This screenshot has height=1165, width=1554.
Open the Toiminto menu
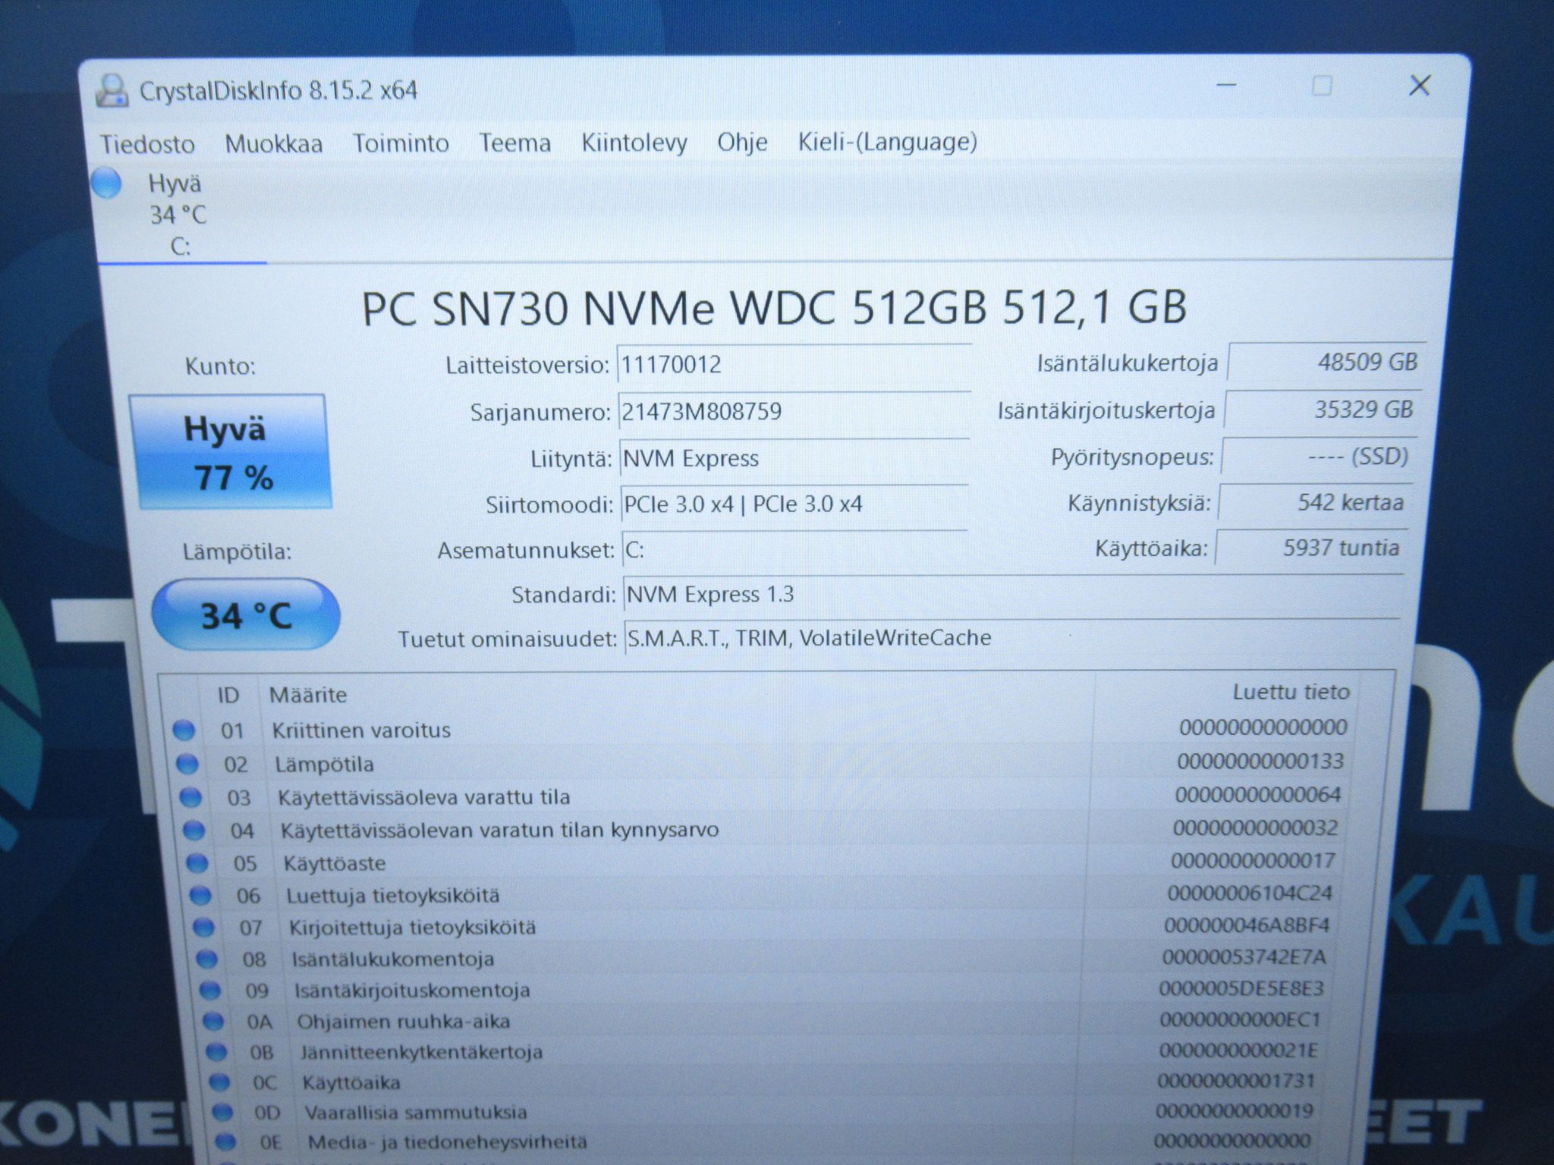(x=401, y=143)
